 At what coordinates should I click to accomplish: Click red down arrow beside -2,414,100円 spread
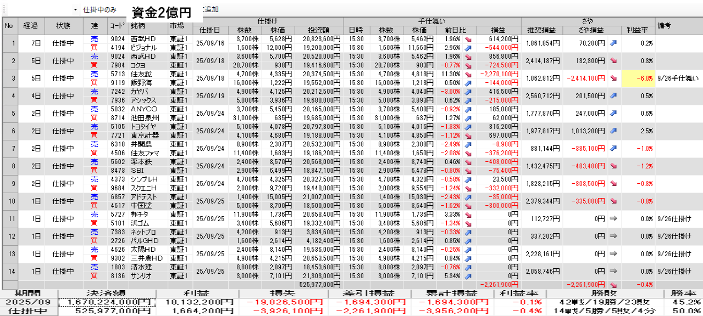tap(613, 78)
